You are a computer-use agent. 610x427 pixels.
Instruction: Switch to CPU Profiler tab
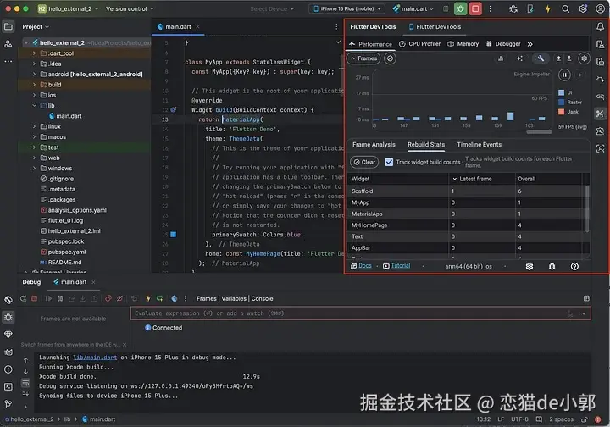click(419, 44)
